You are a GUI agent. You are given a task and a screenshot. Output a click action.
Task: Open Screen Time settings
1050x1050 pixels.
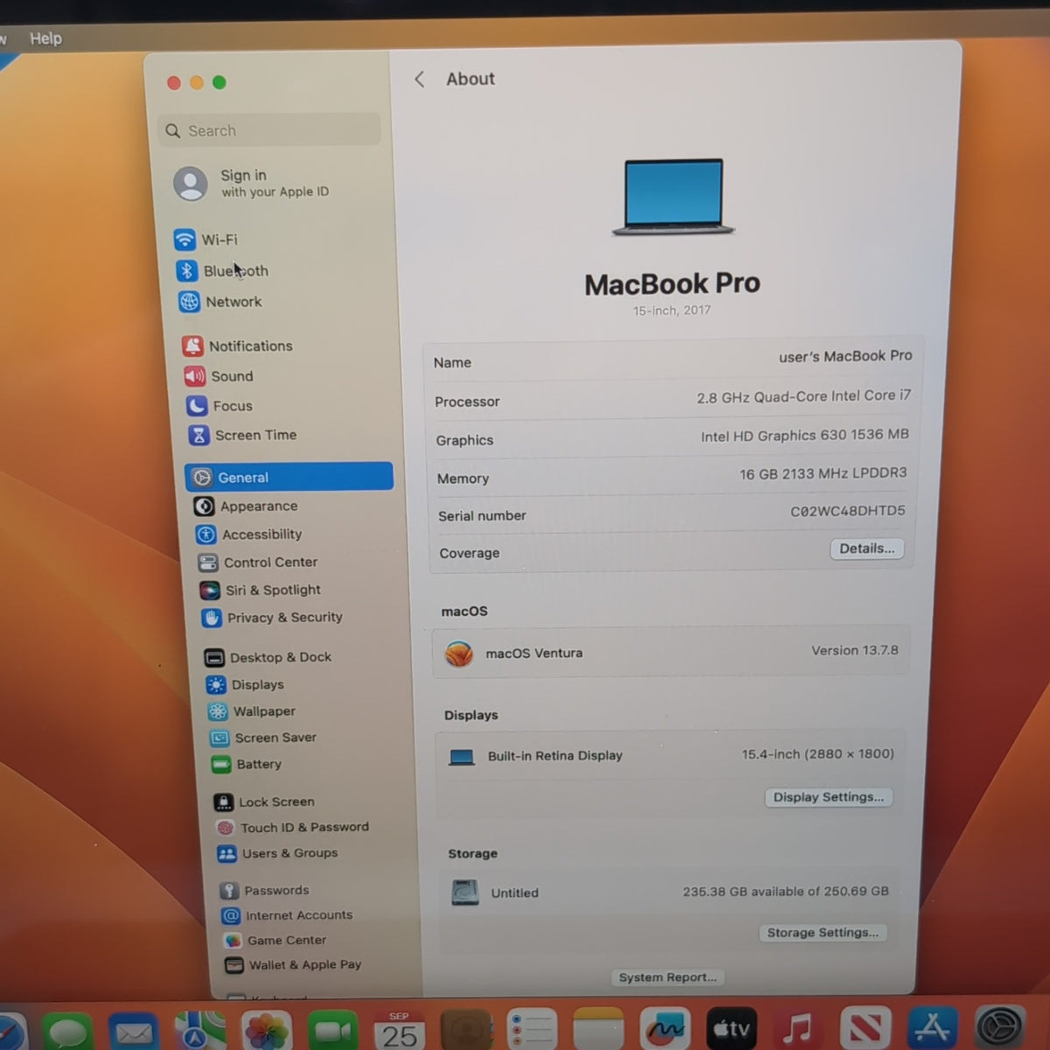click(x=242, y=435)
